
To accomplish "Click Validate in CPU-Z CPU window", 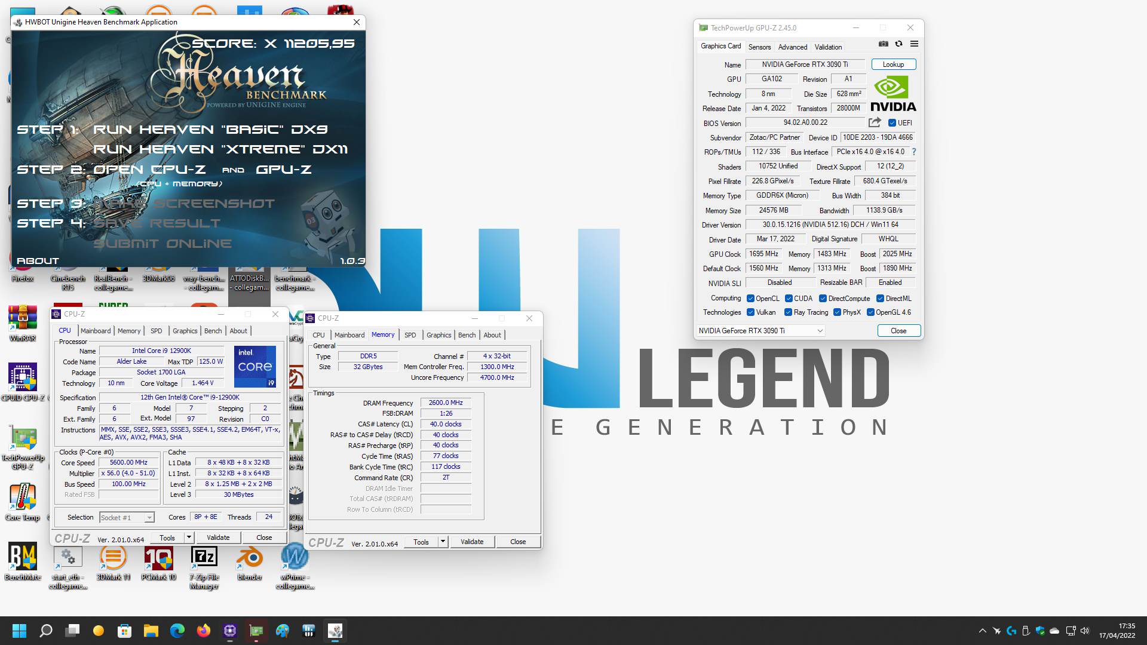I will (218, 537).
